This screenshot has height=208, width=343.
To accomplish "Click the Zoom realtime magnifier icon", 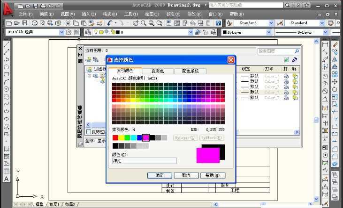I will click(144, 23).
